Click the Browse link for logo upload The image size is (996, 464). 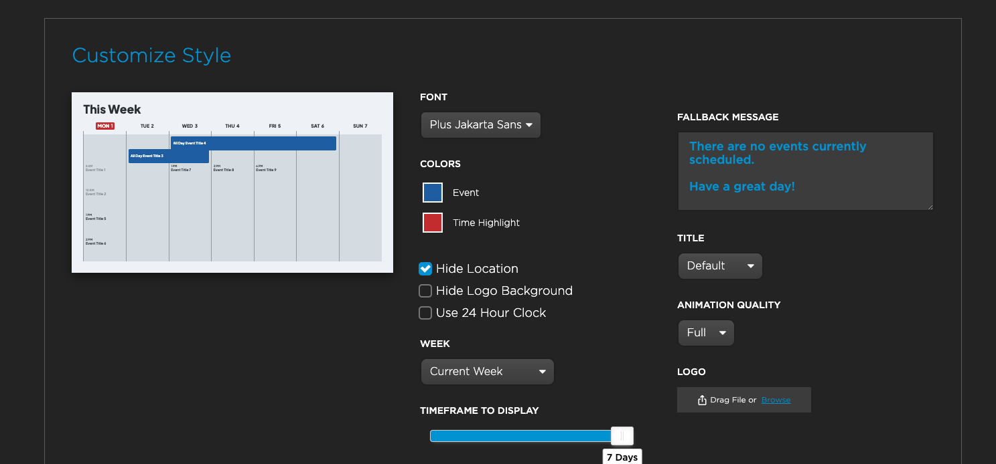(x=776, y=400)
